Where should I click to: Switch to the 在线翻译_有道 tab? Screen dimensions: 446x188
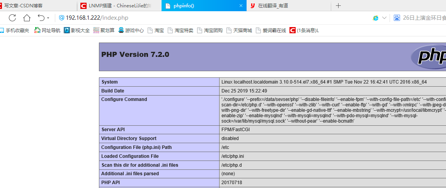289,5
